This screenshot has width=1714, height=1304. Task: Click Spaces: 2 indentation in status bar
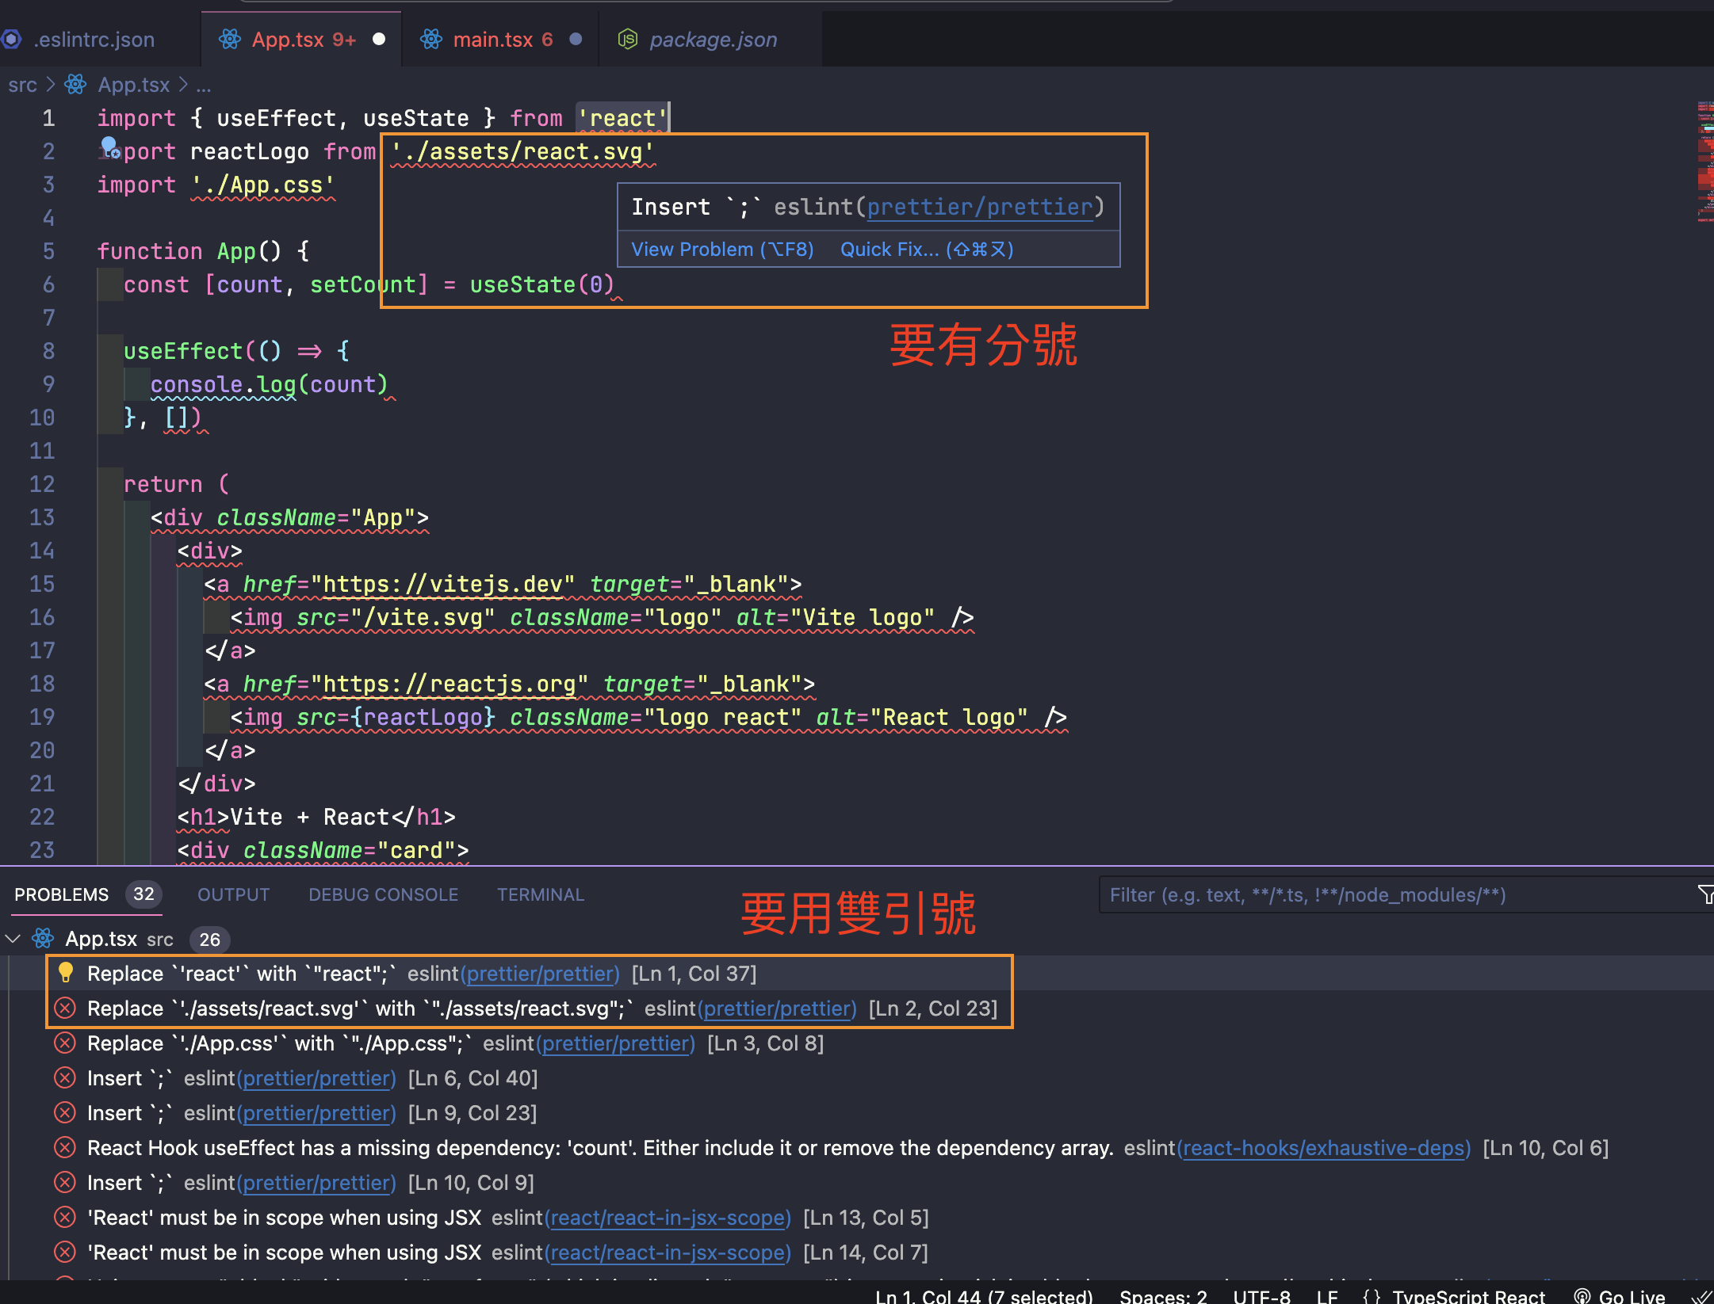[1163, 1296]
